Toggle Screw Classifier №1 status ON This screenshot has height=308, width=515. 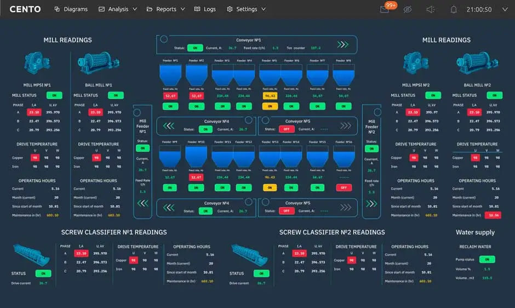(x=43, y=273)
